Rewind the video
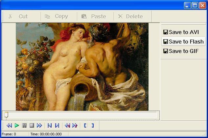The width and height of the screenshot is (208, 138). click(x=9, y=125)
